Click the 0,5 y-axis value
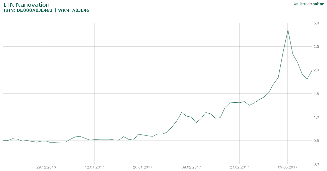The width and height of the screenshot is (327, 171). 316,140
